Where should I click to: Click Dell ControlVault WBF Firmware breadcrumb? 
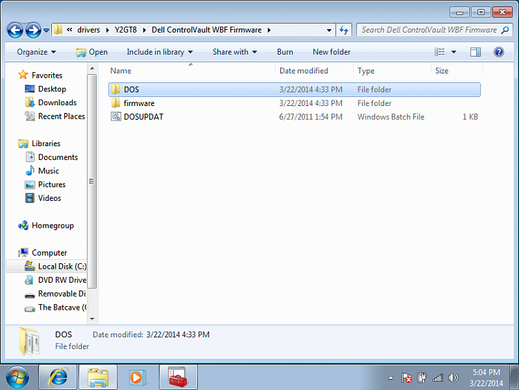pos(206,30)
